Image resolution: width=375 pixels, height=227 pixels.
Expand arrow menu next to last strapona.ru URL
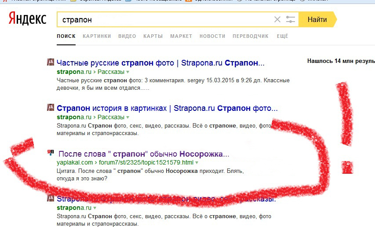[95, 208]
